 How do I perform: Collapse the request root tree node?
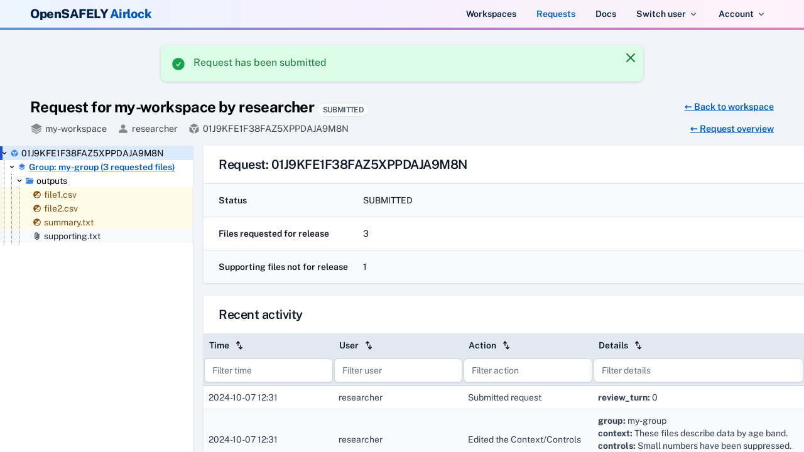4,153
